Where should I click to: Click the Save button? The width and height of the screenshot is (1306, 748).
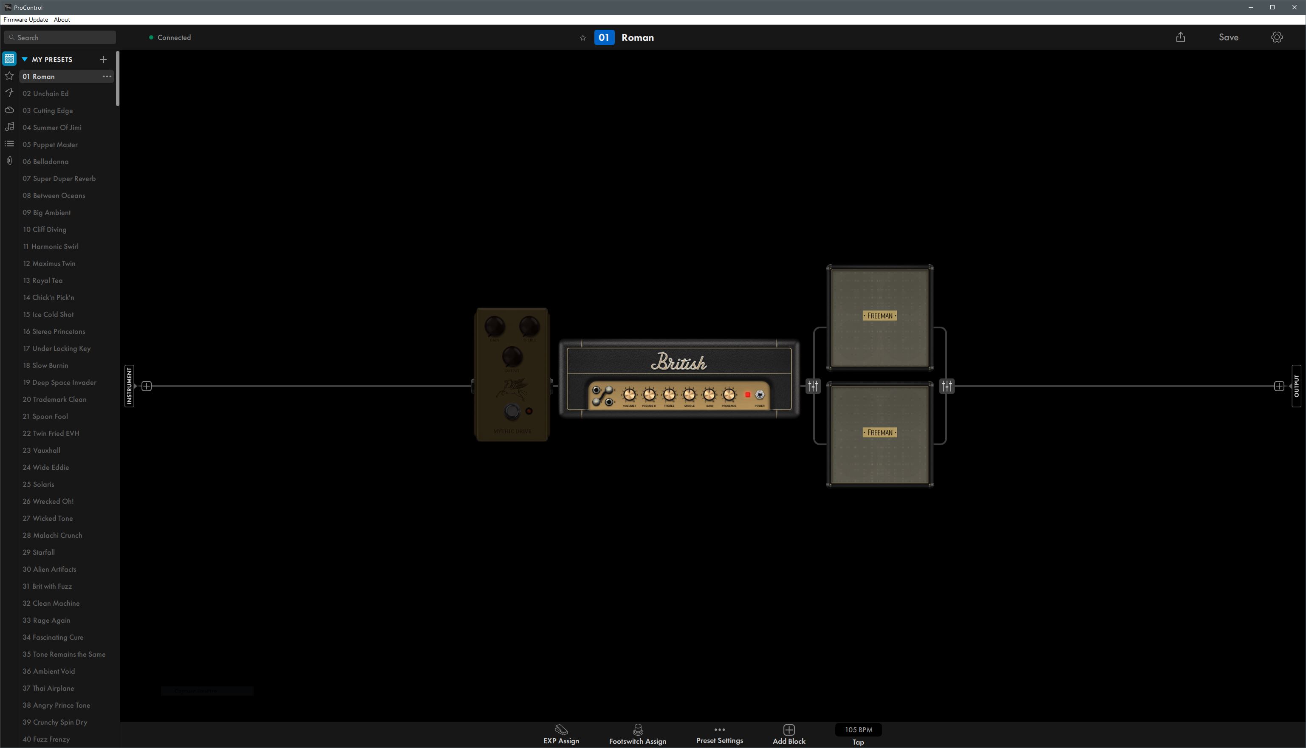[x=1228, y=37]
